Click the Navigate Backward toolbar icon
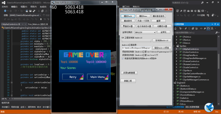 click(5, 11)
